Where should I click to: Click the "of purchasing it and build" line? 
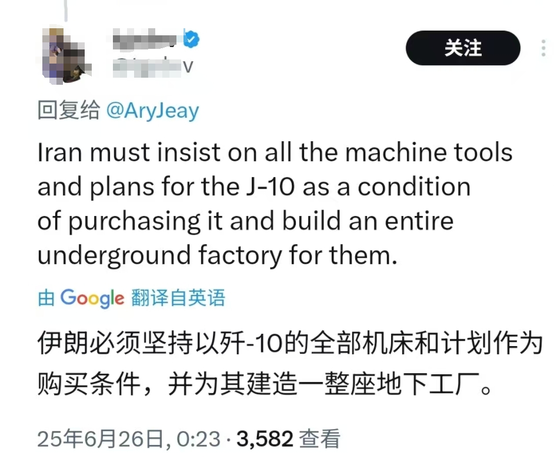click(x=245, y=221)
